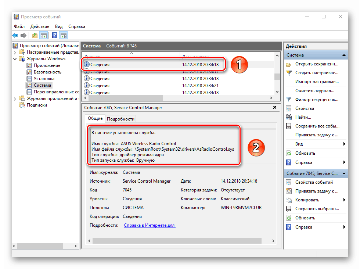
Task: Open the Вид menu in menu bar
Action: tap(58, 26)
